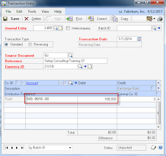Click the Reference field Setup Consulting/Training SF
The width and height of the screenshot is (166, 156).
(x=75, y=61)
